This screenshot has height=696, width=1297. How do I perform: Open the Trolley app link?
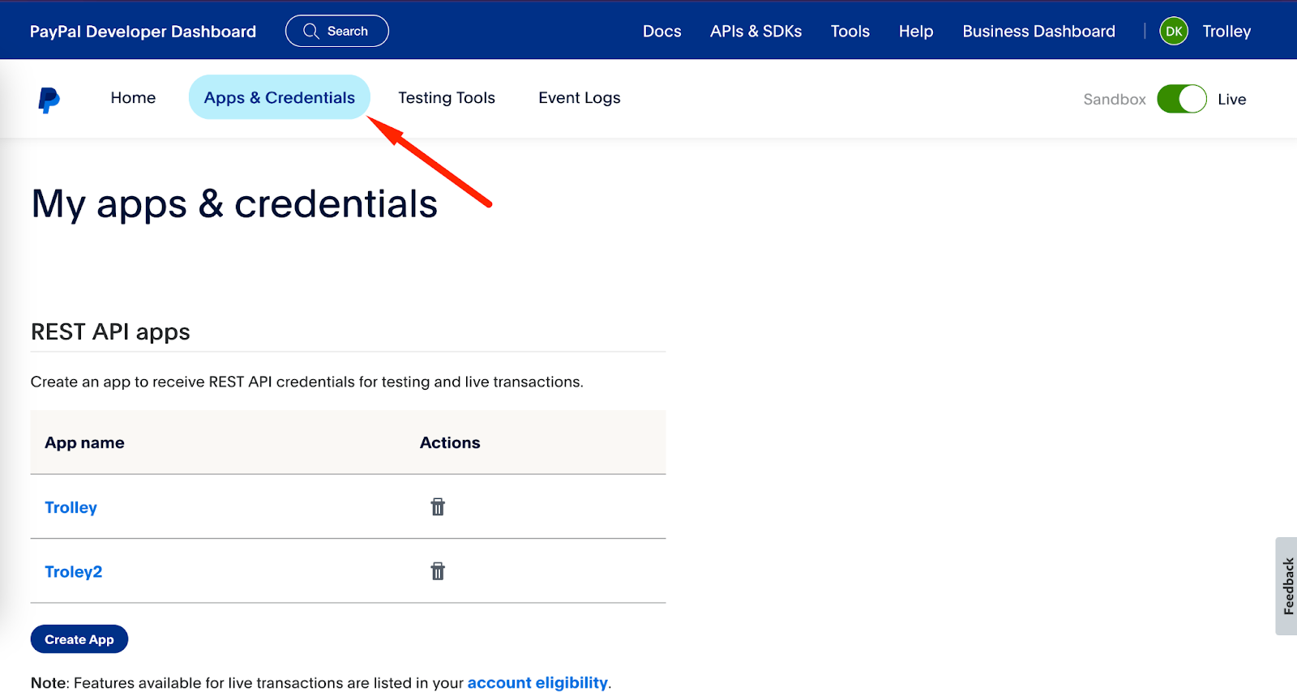[x=71, y=507]
